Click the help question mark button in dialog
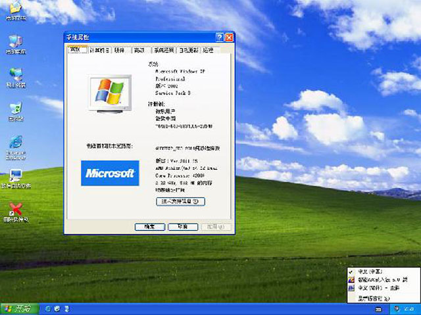The height and width of the screenshot is (315, 421). [x=219, y=37]
